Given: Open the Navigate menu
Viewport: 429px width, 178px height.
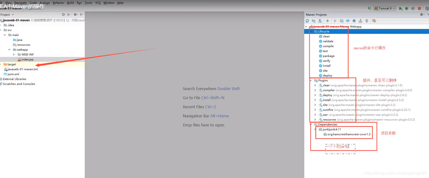Looking at the screenshot, I should pyautogui.click(x=20, y=3).
